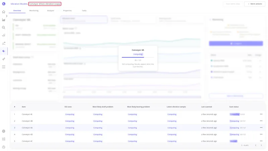Sort by Most likely shaft problem header

[x=103, y=107]
